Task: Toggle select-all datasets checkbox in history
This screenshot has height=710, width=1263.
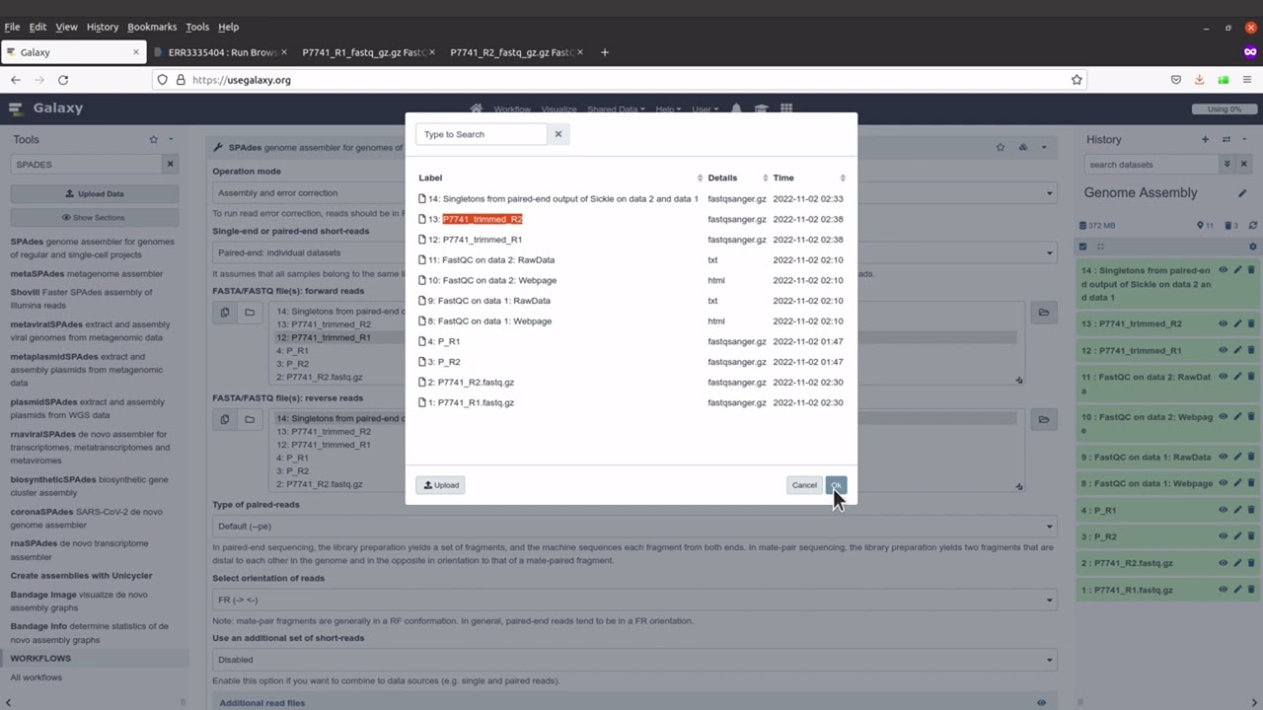Action: coord(1083,247)
